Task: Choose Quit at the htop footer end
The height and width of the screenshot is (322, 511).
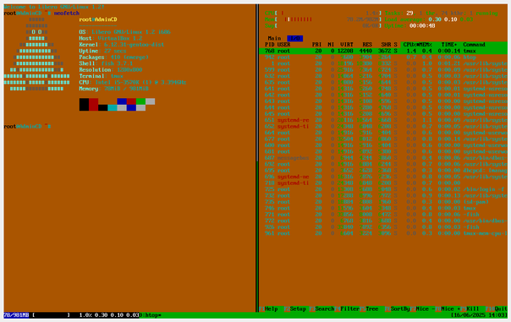Action: (x=497, y=308)
